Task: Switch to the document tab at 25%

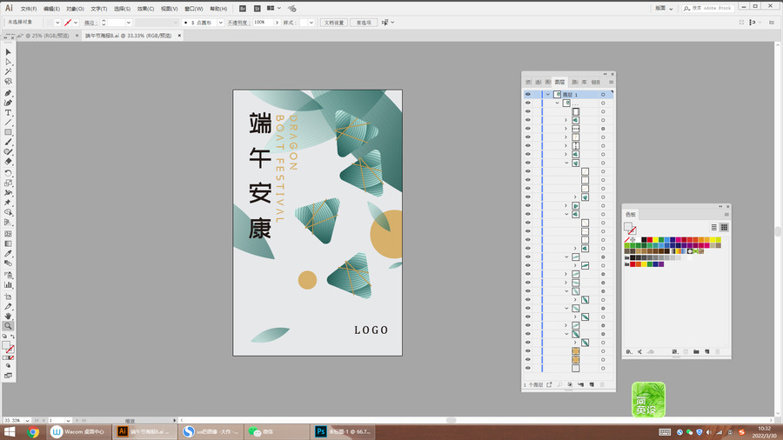Action: point(42,36)
